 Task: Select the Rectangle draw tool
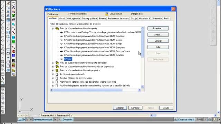[3, 20]
